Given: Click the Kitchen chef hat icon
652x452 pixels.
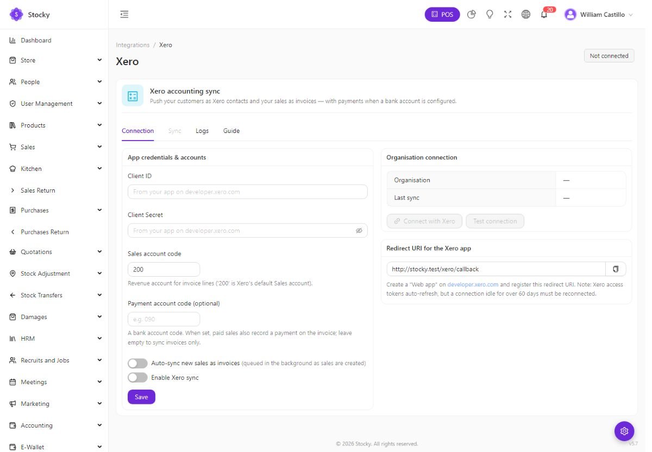Looking at the screenshot, I should [x=13, y=169].
